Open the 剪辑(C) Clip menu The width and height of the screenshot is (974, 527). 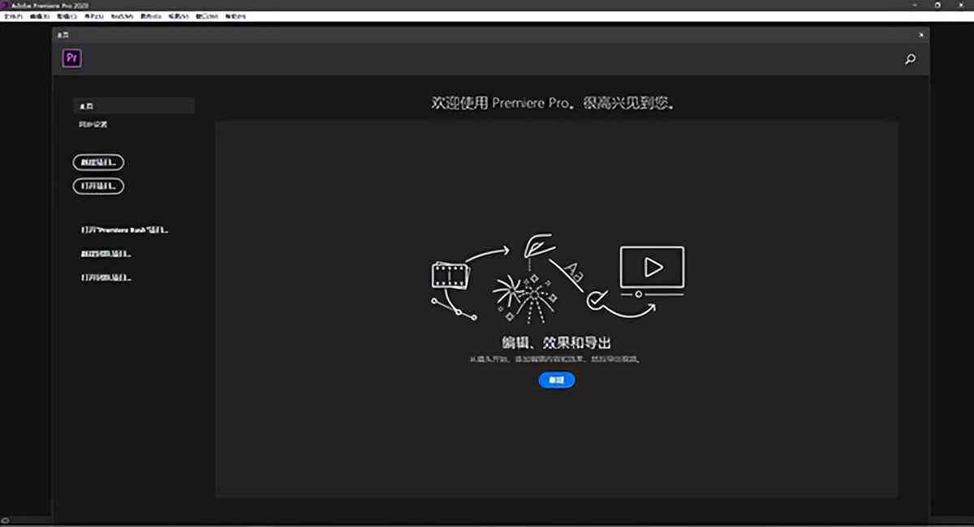coord(67,16)
